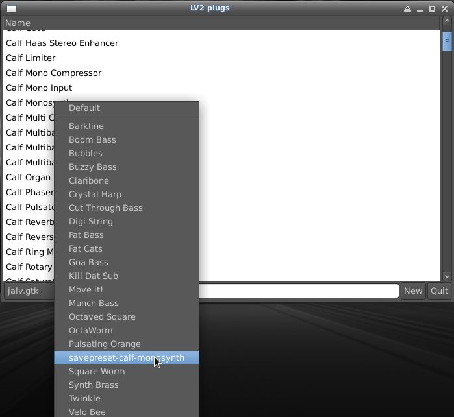Load the savepreset-calf-monosynth preset
Viewport: 454px width, 417px height.
point(127,358)
